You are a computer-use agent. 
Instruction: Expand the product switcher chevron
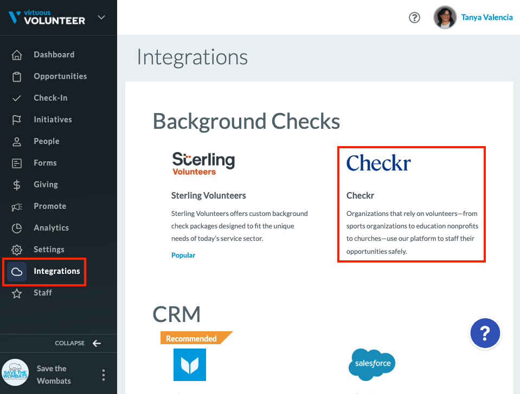pyautogui.click(x=101, y=17)
